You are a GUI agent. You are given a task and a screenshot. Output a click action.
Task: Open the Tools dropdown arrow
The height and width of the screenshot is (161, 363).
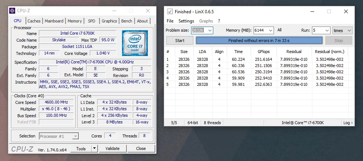(x=95, y=148)
